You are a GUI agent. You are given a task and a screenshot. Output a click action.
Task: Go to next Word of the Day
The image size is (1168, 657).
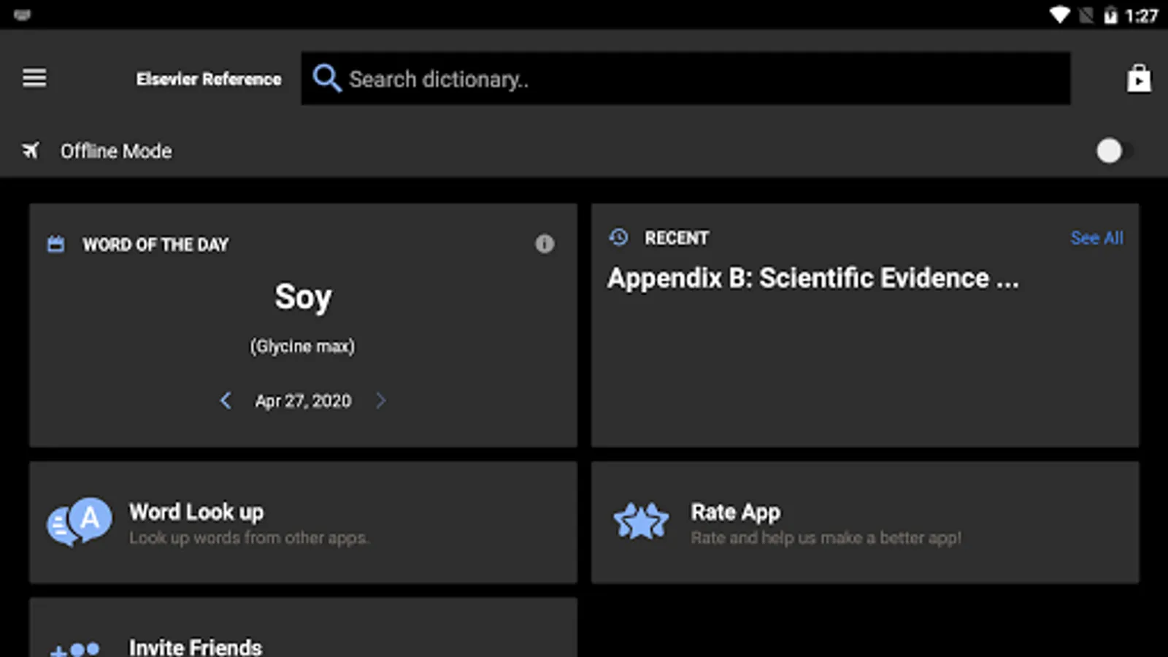point(380,400)
